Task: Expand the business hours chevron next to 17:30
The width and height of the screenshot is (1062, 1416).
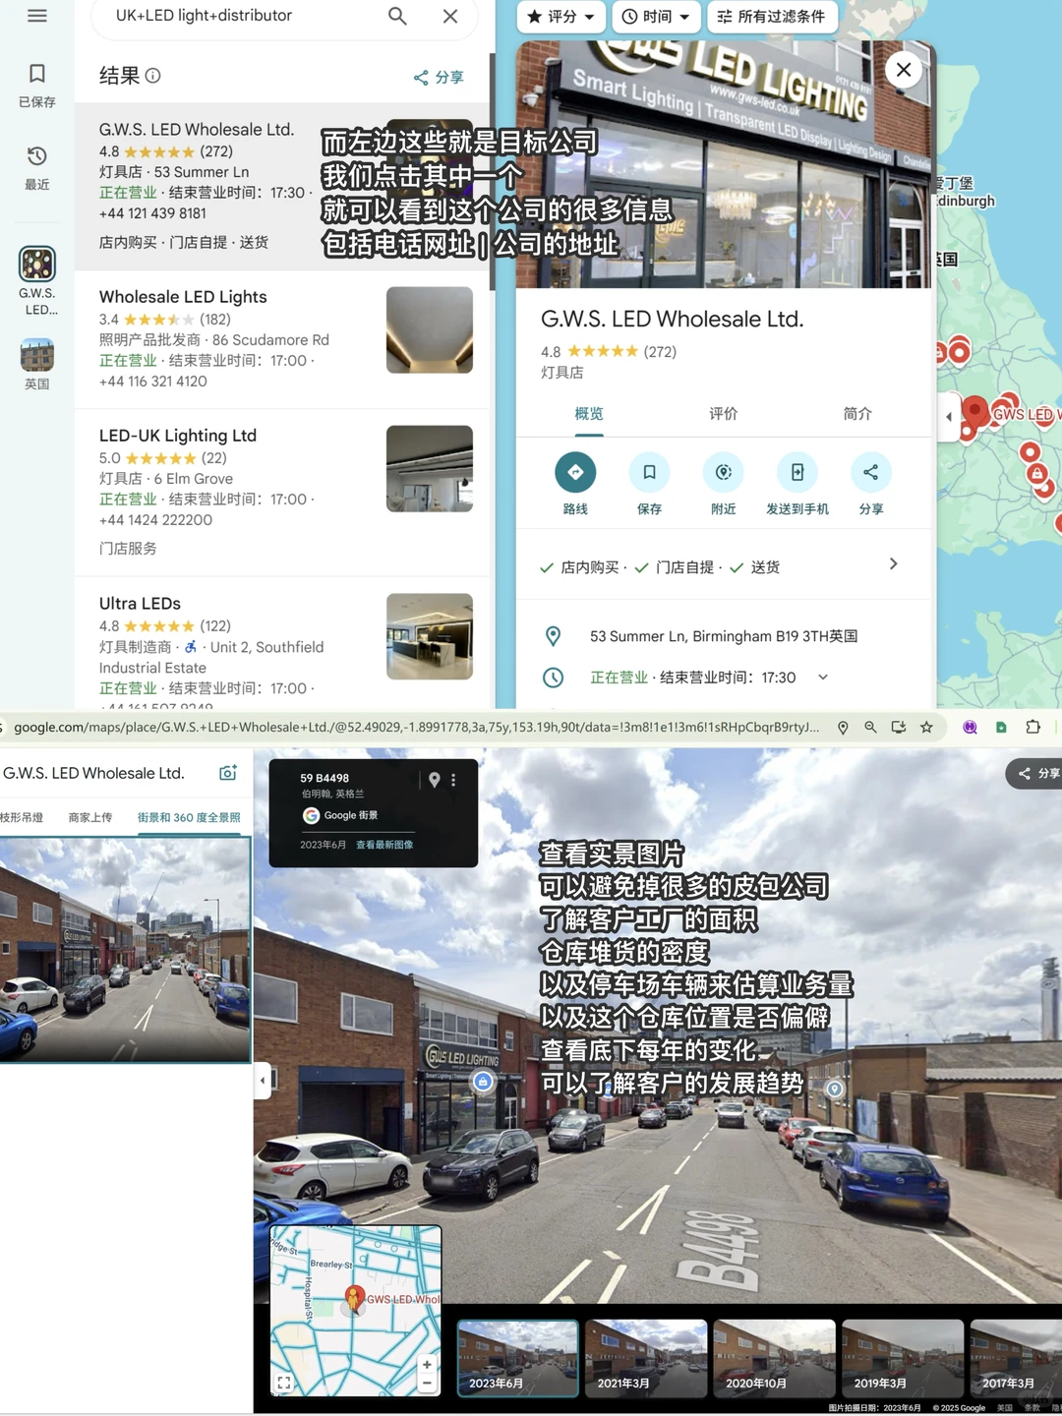Action: coord(822,677)
